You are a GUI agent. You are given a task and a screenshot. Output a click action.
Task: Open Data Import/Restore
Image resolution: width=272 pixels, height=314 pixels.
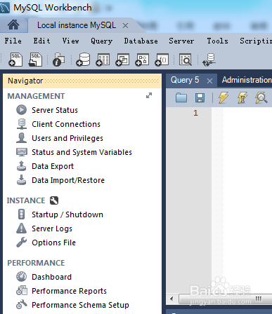(68, 180)
